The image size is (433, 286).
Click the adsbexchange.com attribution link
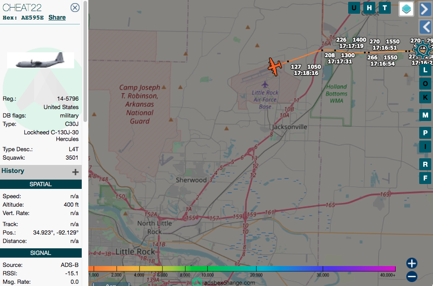(x=229, y=283)
